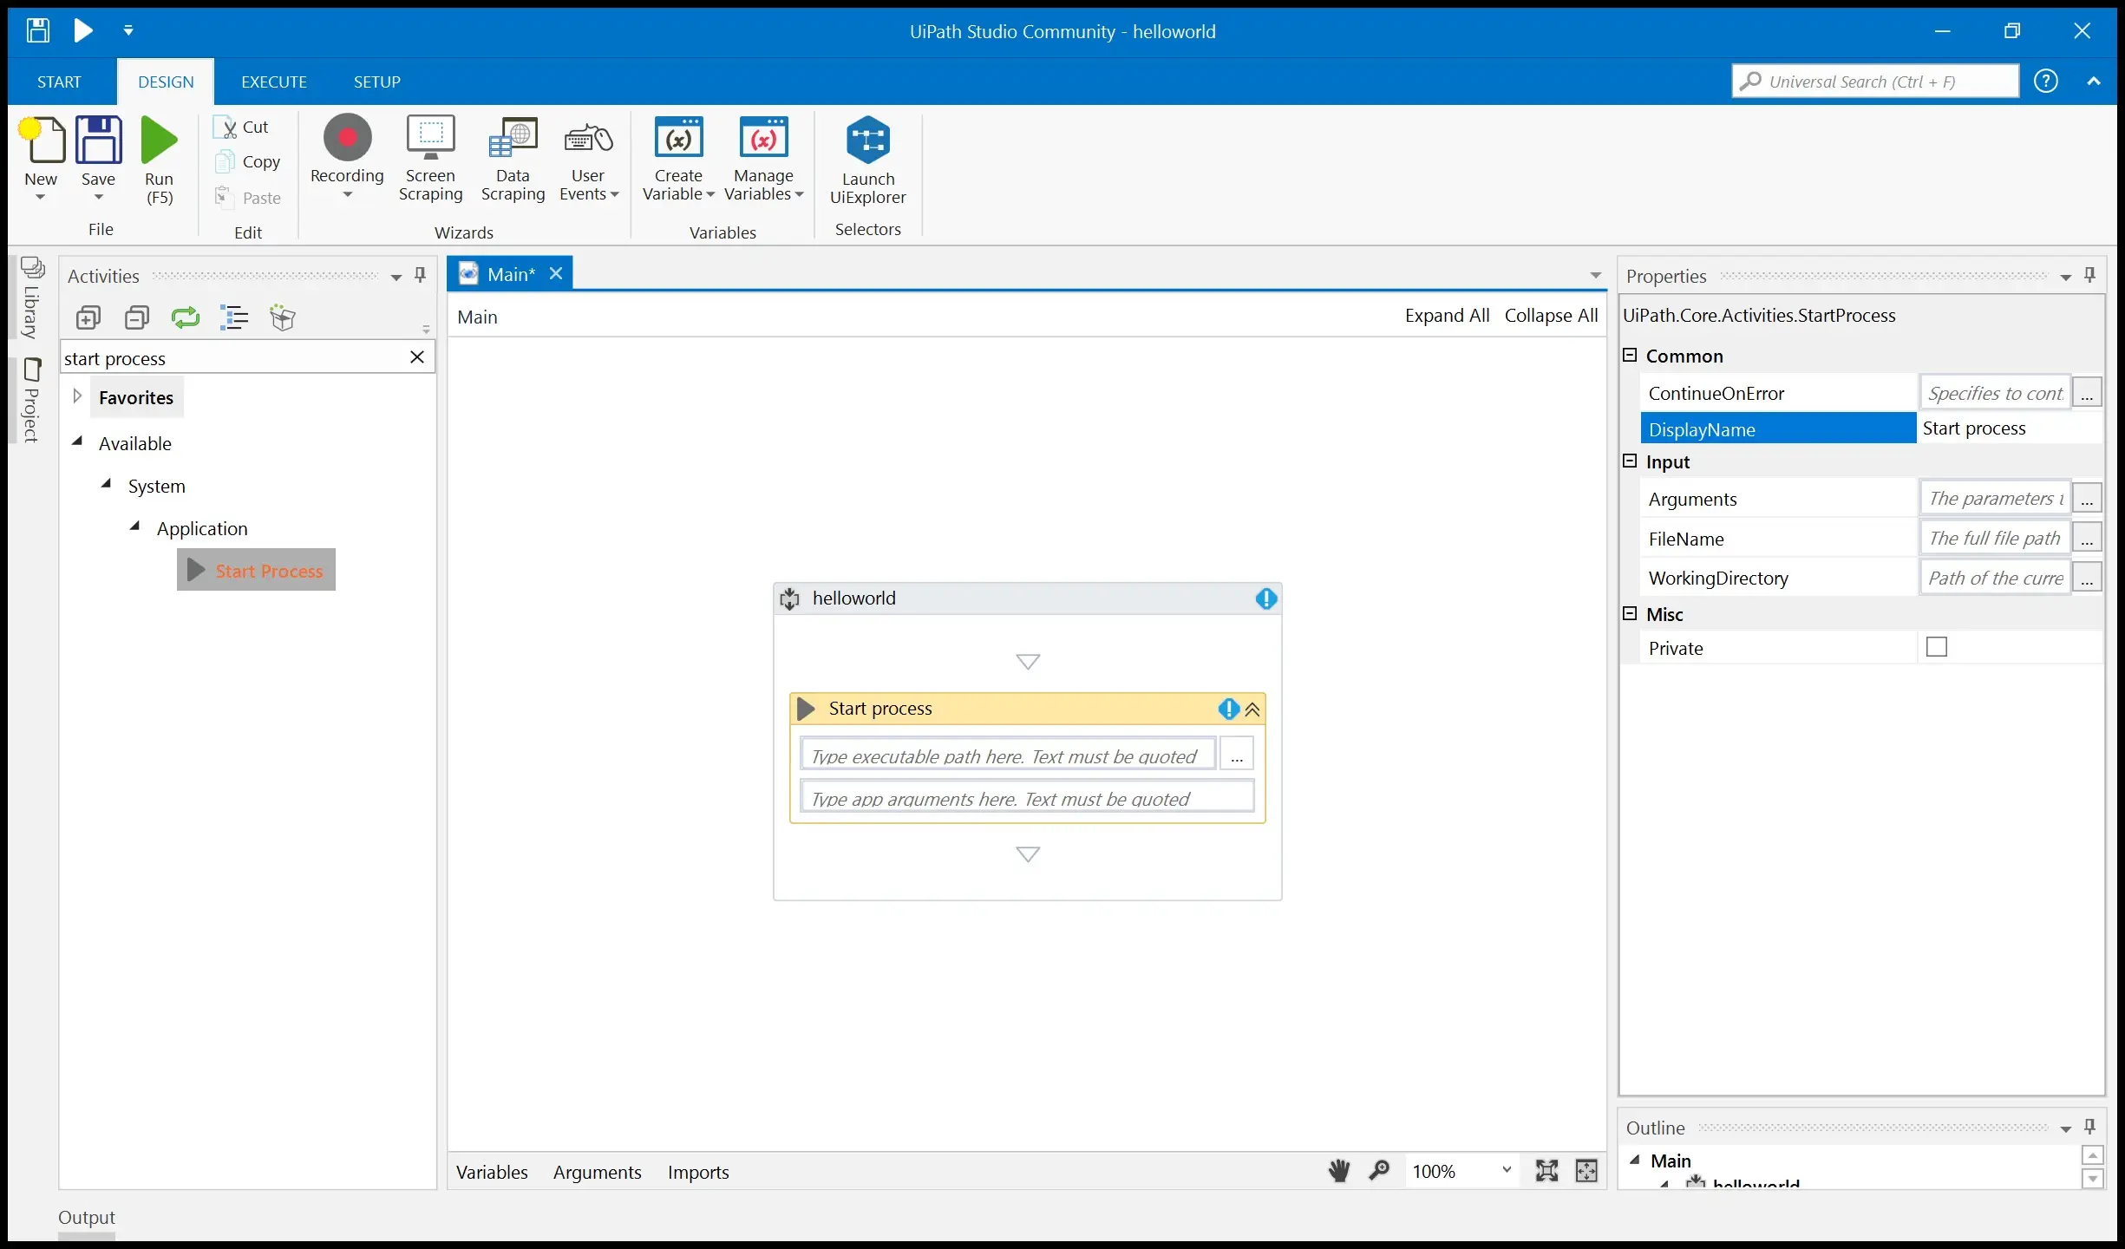Open the Activities panel options dropdown
Screen dimensions: 2125x1249
tap(396, 278)
